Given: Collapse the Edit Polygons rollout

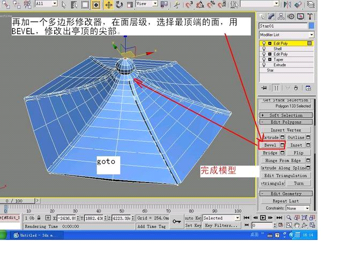Looking at the screenshot, I should [286, 122].
